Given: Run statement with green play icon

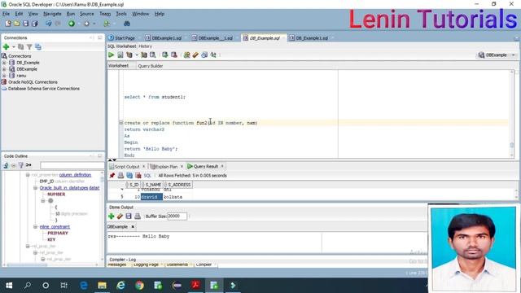Looking at the screenshot, I should (x=111, y=55).
